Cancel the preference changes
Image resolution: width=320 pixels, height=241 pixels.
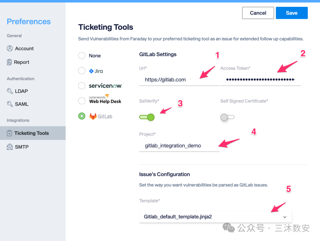coord(258,13)
